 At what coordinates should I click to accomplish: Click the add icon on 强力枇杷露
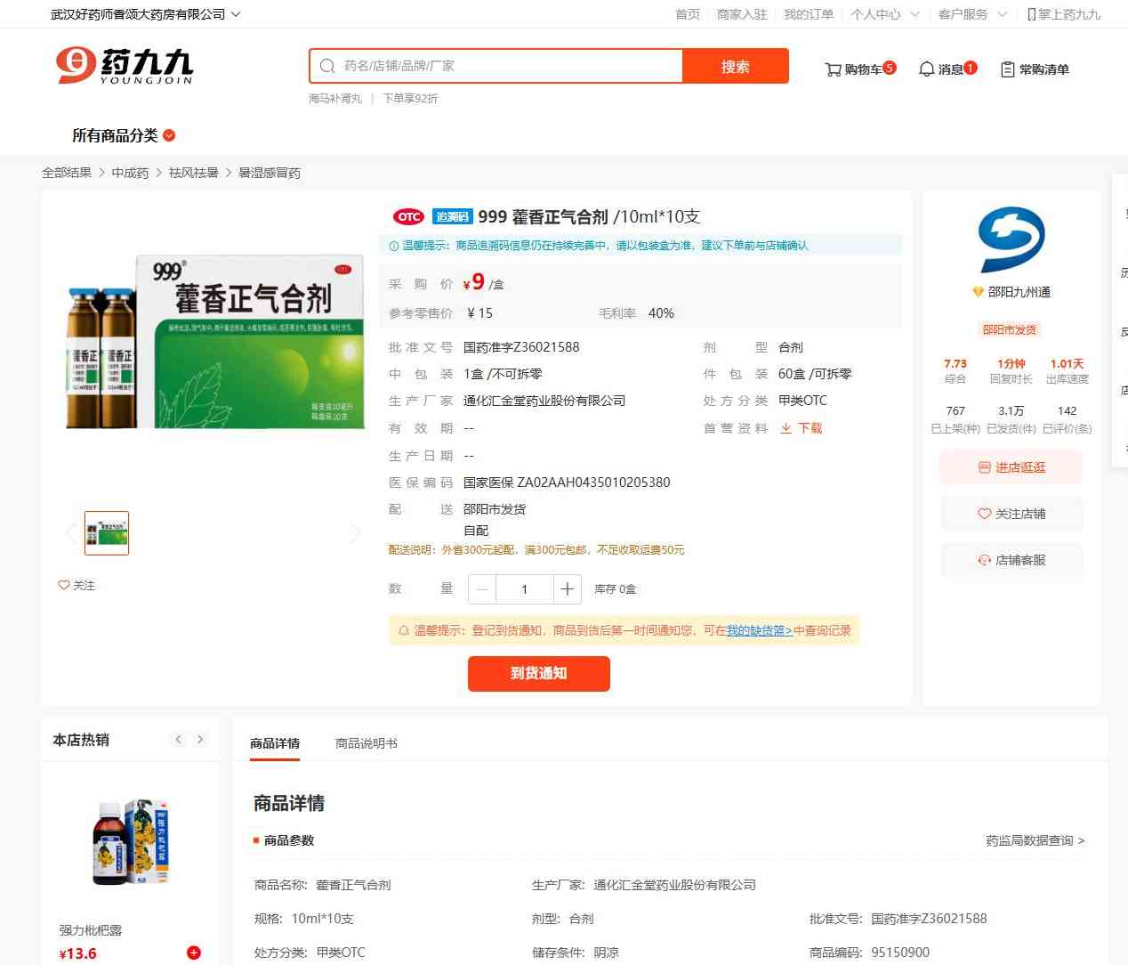pyautogui.click(x=194, y=953)
